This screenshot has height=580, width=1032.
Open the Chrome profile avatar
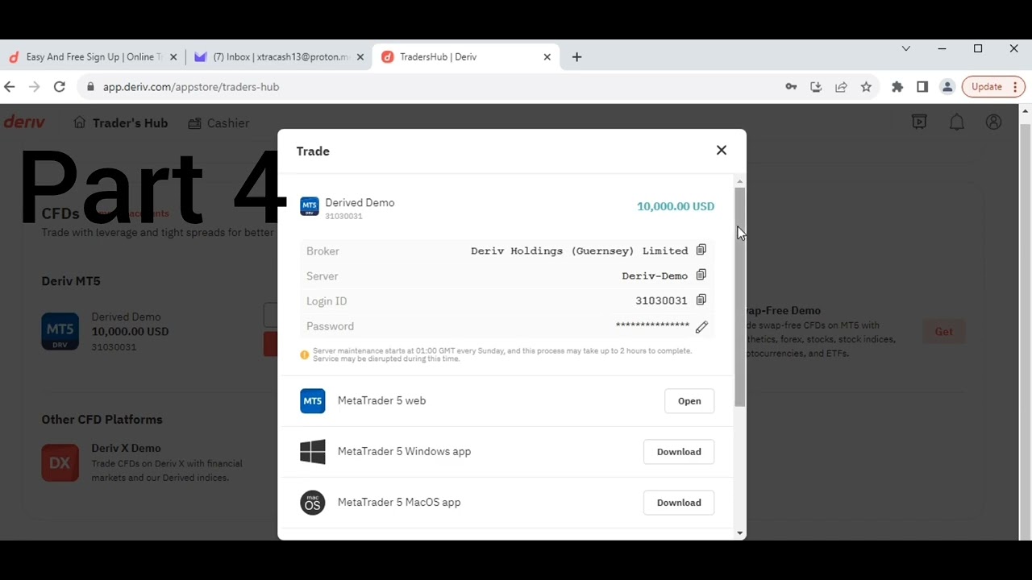[947, 87]
